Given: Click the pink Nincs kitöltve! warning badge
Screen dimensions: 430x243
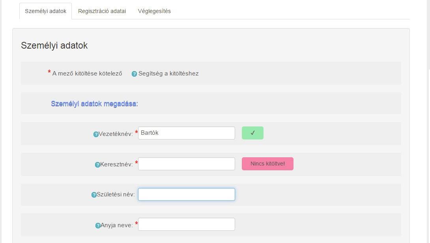Looking at the screenshot, I should pos(267,164).
